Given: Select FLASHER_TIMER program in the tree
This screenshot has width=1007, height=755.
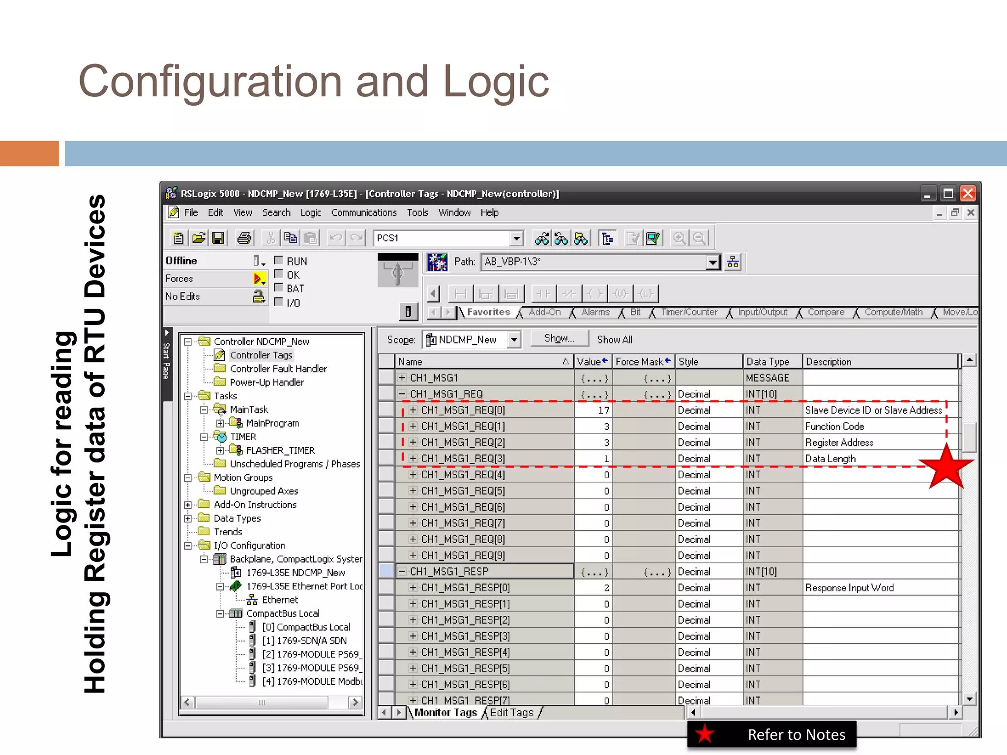Looking at the screenshot, I should (280, 450).
